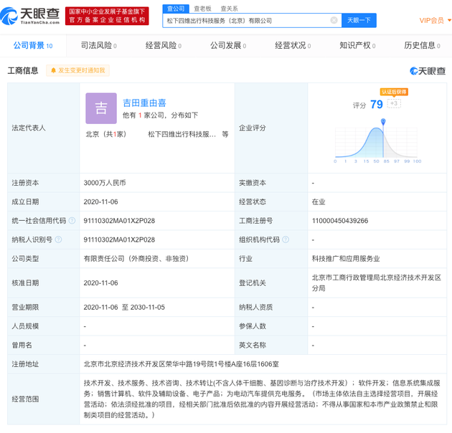Open the purple 吉 avatar thumbnail

(x=101, y=108)
